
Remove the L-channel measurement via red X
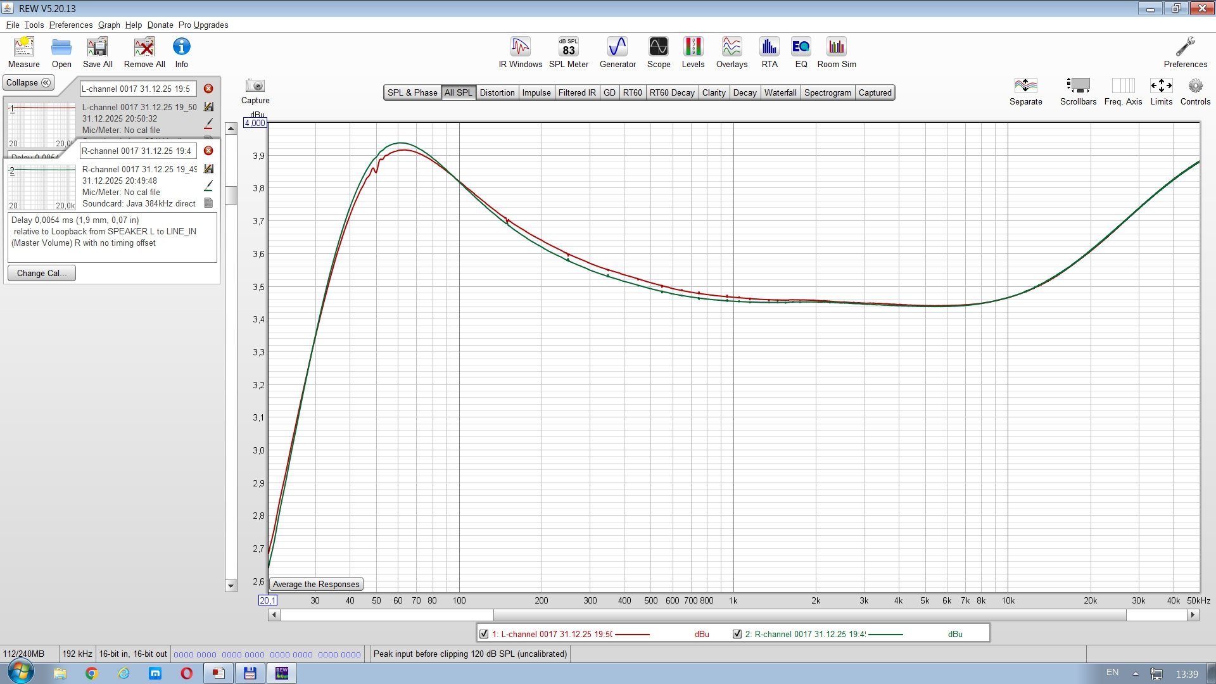tap(208, 89)
